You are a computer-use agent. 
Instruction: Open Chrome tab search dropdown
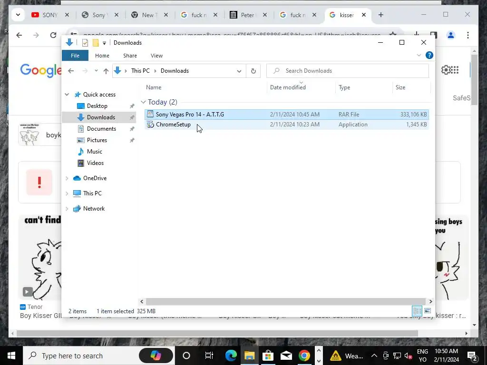tap(18, 15)
